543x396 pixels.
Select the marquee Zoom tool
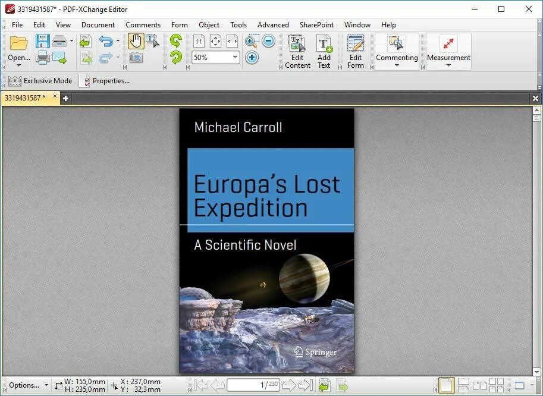[x=252, y=41]
